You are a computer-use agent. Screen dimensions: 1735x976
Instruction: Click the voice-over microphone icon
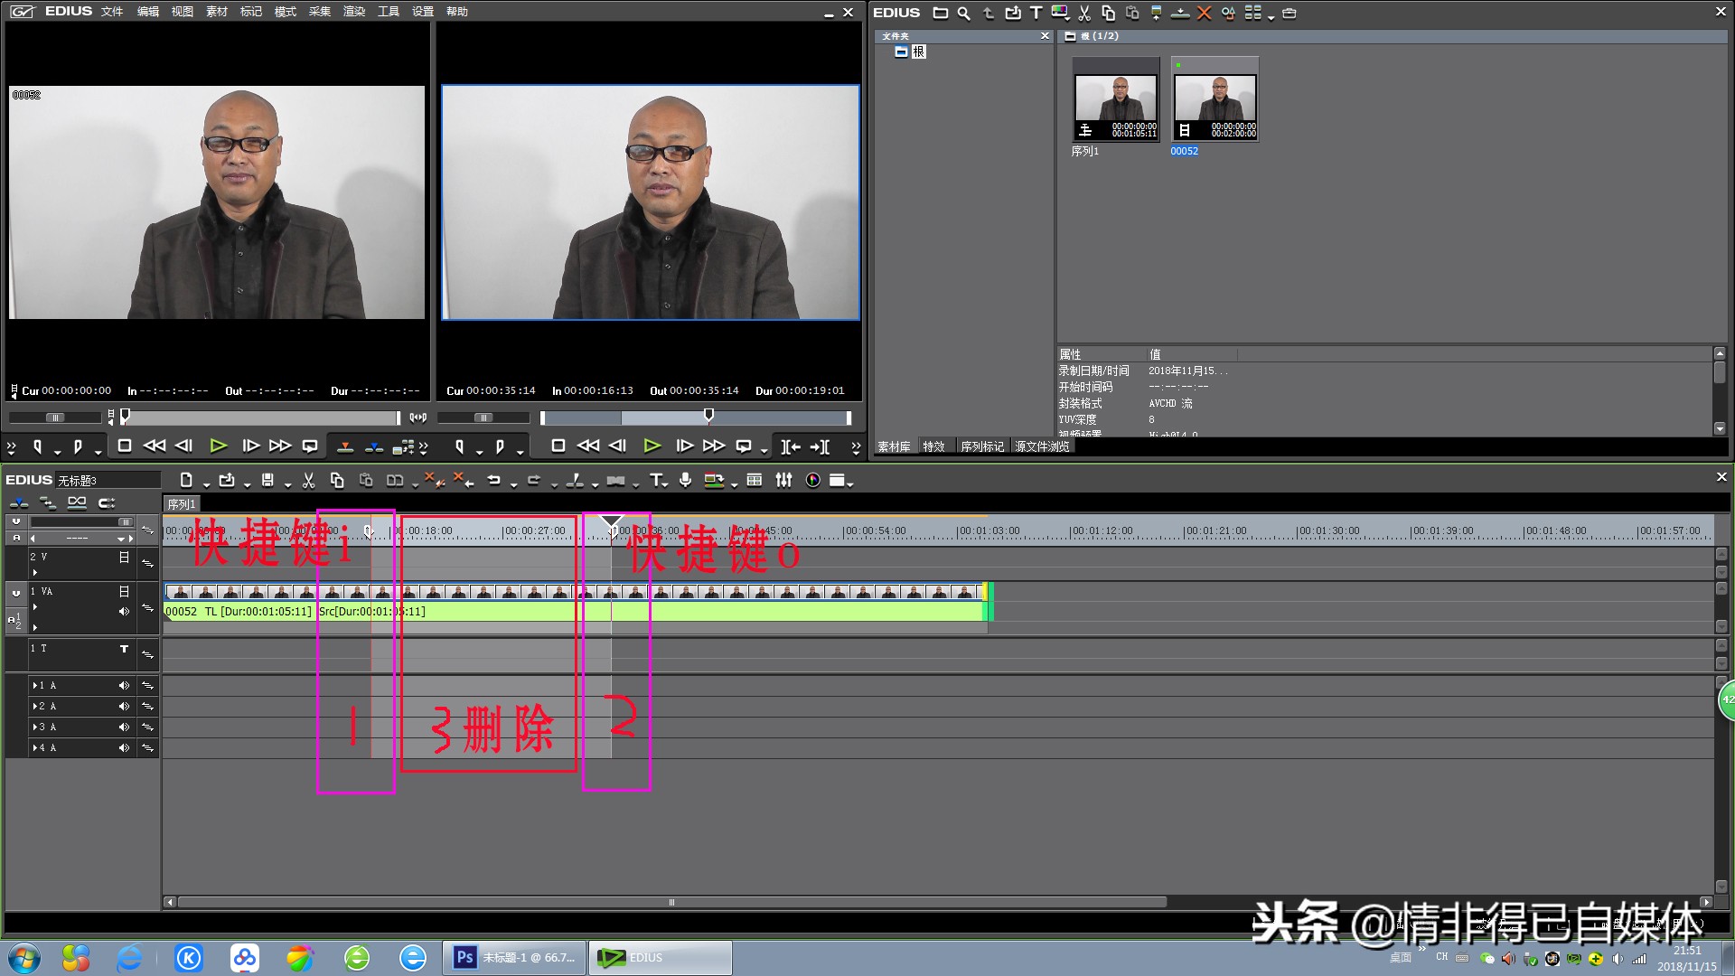(686, 481)
